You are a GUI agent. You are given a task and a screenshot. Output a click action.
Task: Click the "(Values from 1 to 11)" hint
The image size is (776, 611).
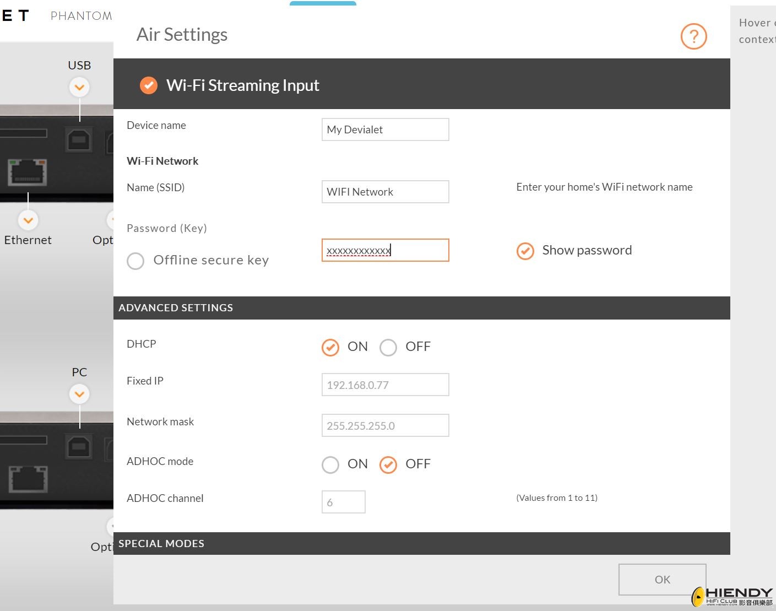pos(557,498)
